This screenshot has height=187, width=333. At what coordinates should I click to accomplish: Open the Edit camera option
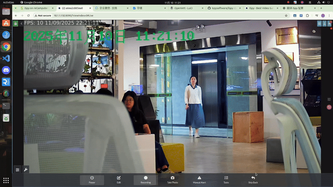(119, 180)
